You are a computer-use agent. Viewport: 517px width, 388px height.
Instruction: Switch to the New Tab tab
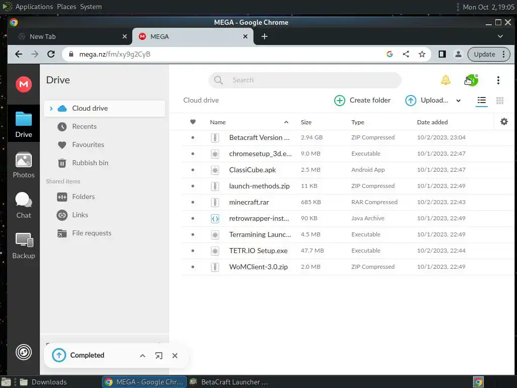point(70,36)
